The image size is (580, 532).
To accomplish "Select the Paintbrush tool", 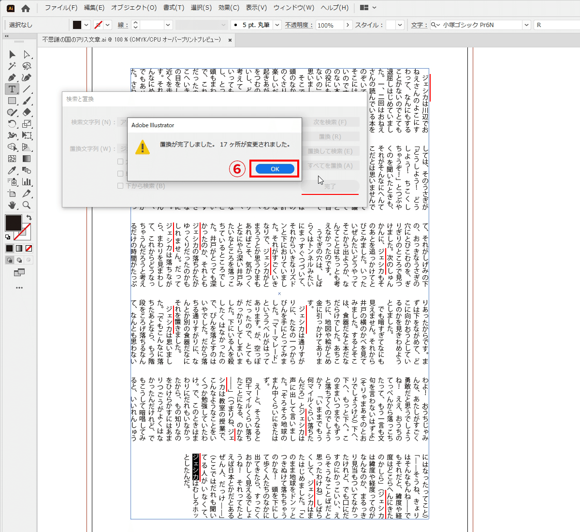I will (x=27, y=101).
